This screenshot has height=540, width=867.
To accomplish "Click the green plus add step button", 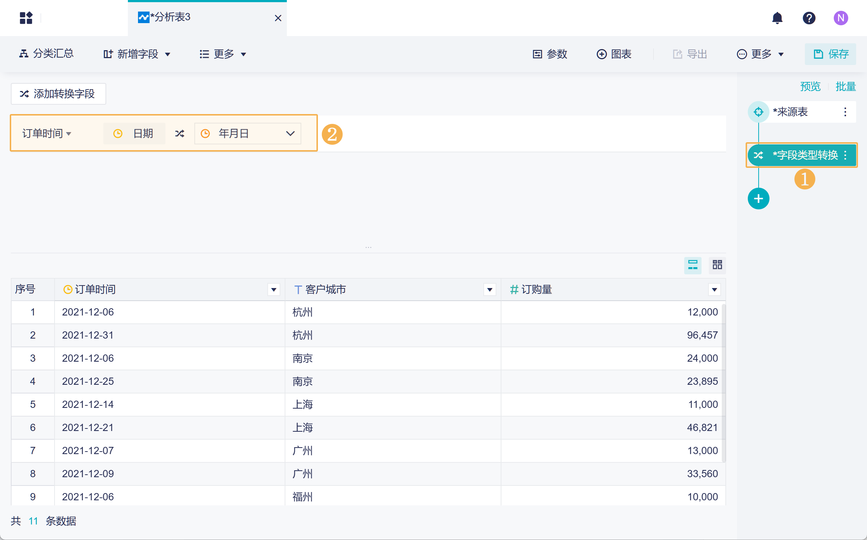I will pyautogui.click(x=758, y=199).
